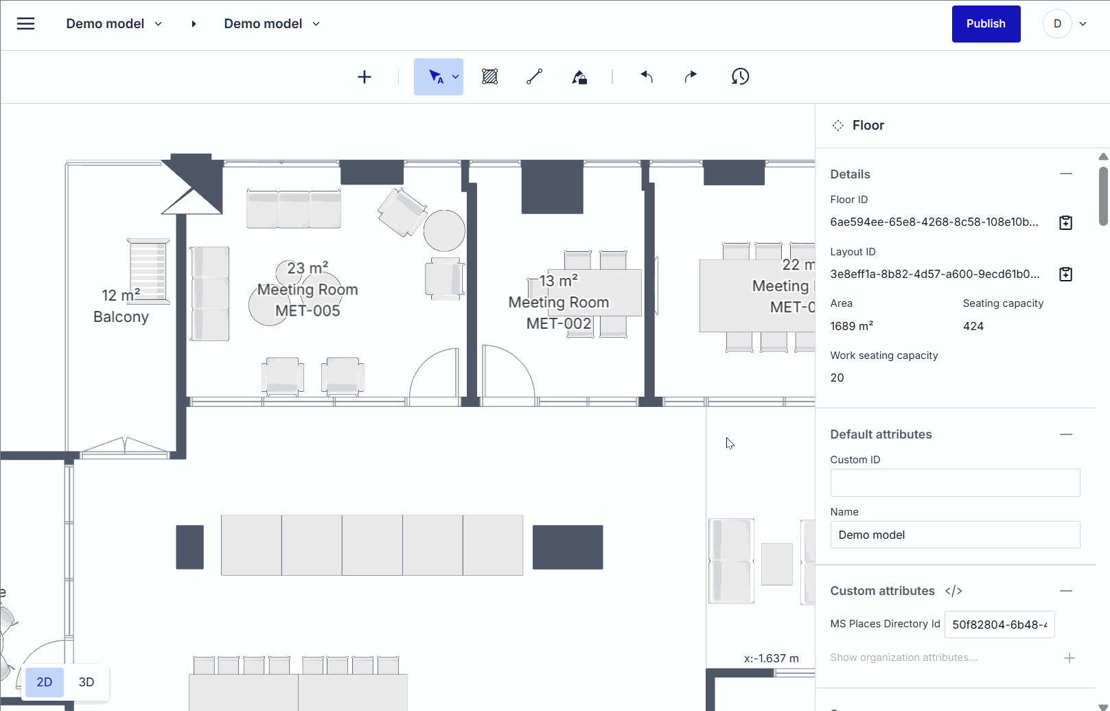Edit the Name field Demo model
This screenshot has height=711, width=1110.
955,535
